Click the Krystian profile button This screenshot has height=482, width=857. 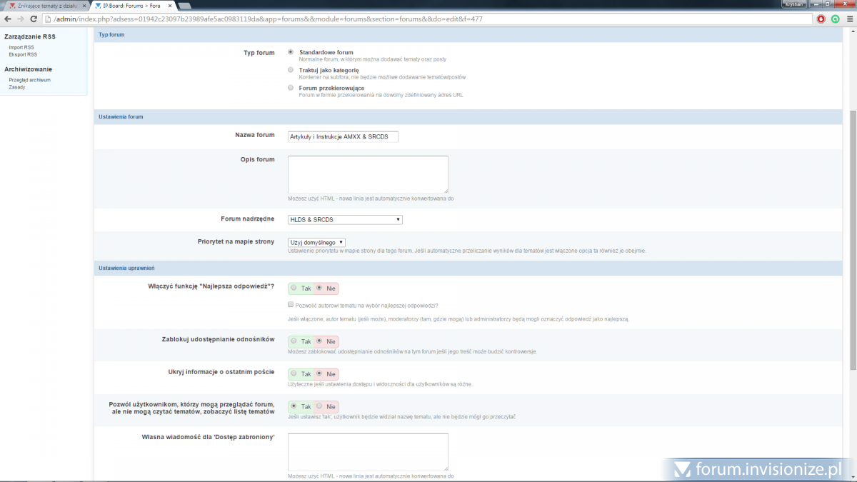pos(794,4)
